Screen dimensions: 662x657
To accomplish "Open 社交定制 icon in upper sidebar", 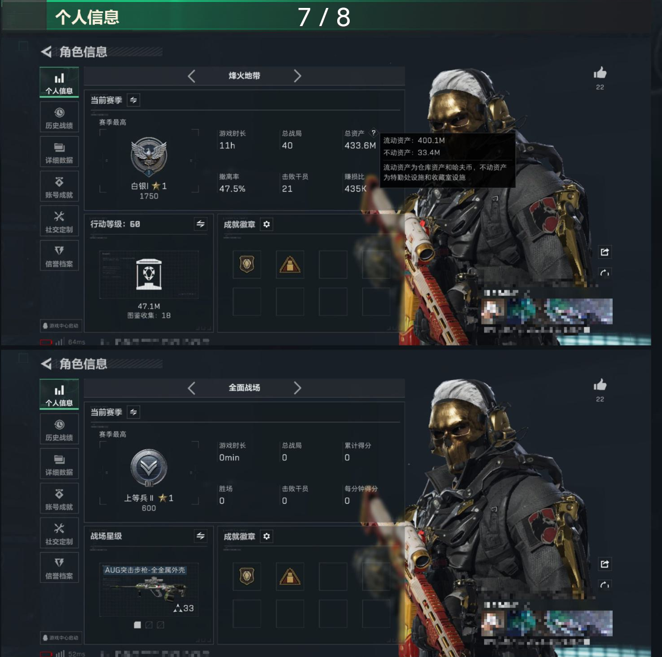I will 59,221.
